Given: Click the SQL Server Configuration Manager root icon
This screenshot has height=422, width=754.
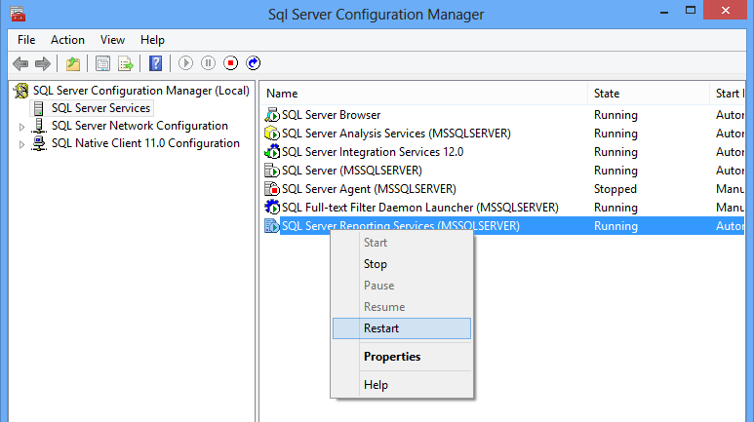Looking at the screenshot, I should pyautogui.click(x=21, y=91).
